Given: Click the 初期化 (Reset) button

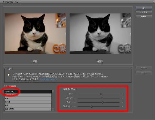Looking at the screenshot, I should (144, 16).
